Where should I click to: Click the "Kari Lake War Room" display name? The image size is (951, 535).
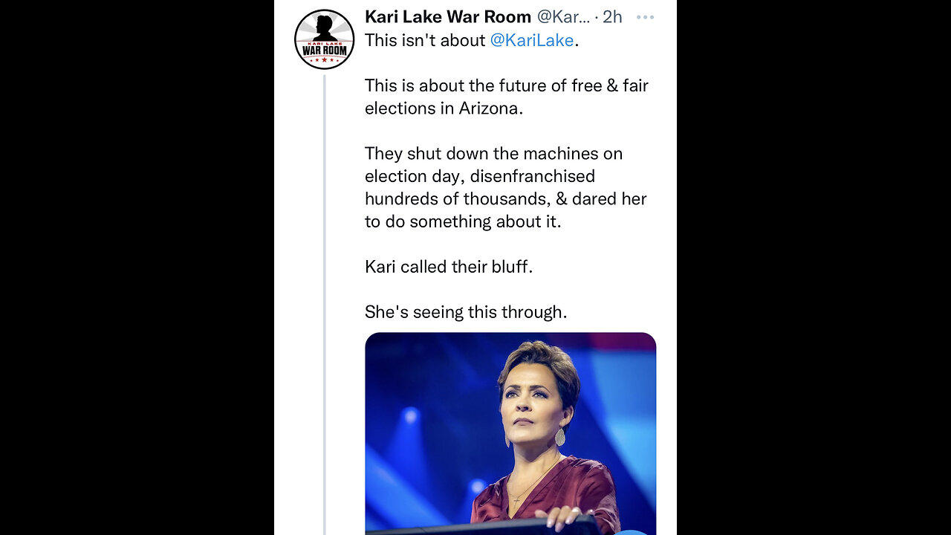tap(447, 17)
